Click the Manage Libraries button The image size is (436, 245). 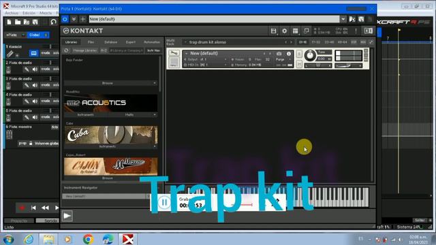[x=84, y=50]
